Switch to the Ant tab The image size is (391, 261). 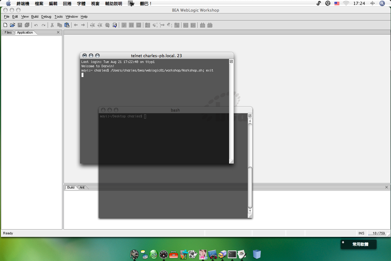(82, 187)
